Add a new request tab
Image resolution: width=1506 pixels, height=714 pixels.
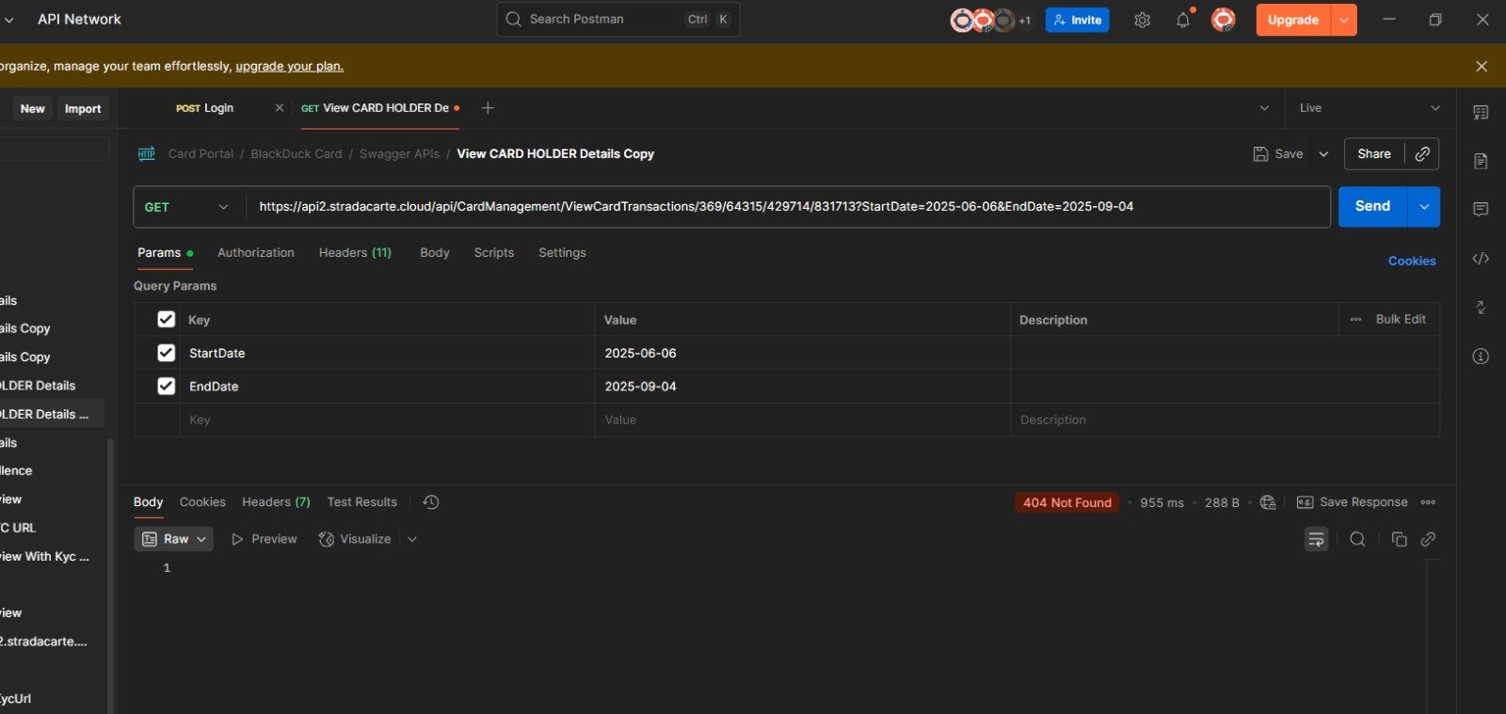click(x=488, y=108)
